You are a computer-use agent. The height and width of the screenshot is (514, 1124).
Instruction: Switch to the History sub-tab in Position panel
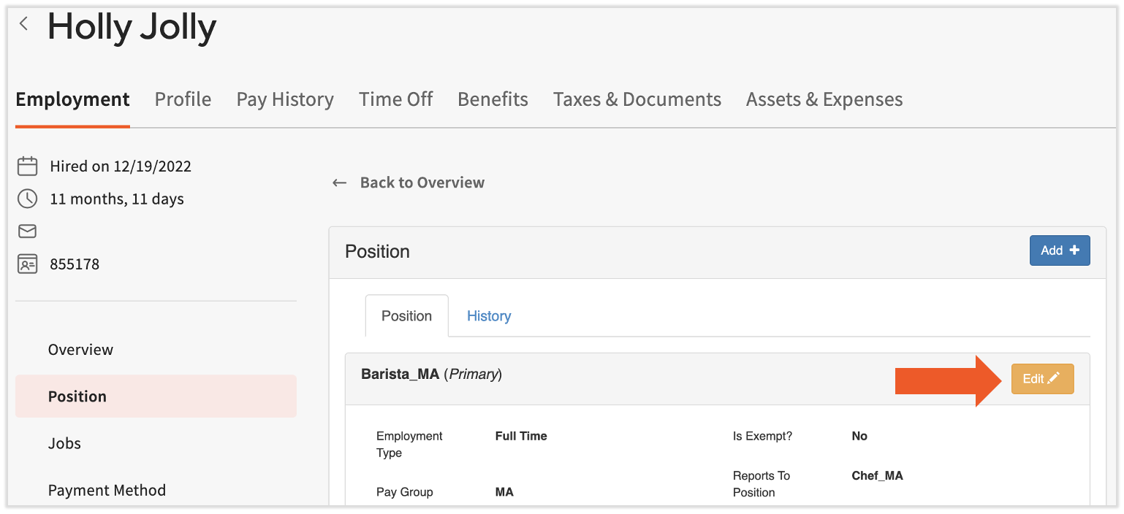click(x=488, y=316)
